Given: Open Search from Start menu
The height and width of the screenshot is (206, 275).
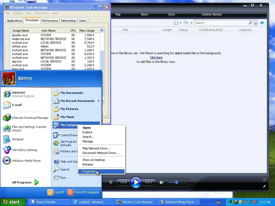Looking at the screenshot, I should tap(65, 170).
